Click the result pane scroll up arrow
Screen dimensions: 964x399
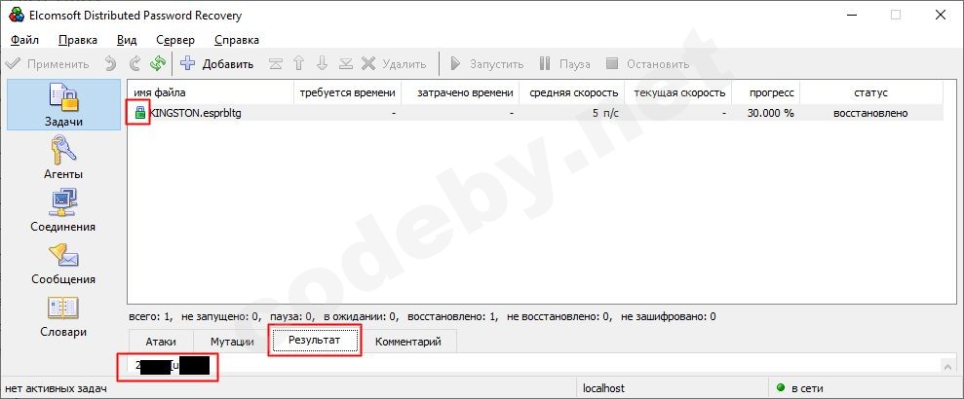(947, 366)
